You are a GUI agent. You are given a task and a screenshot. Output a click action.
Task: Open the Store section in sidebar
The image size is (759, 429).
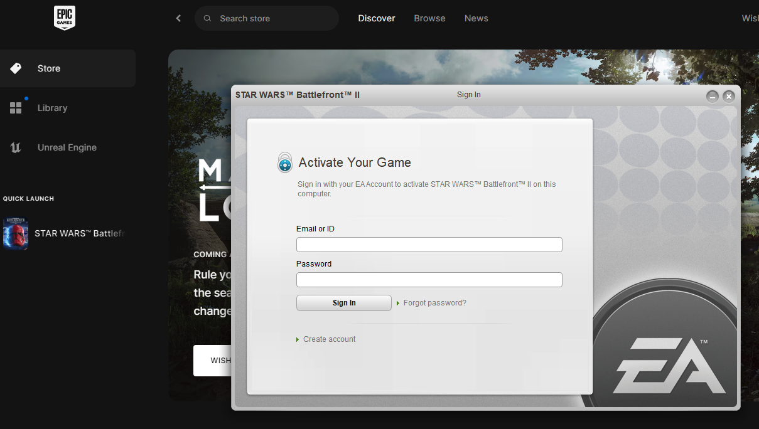[68, 68]
